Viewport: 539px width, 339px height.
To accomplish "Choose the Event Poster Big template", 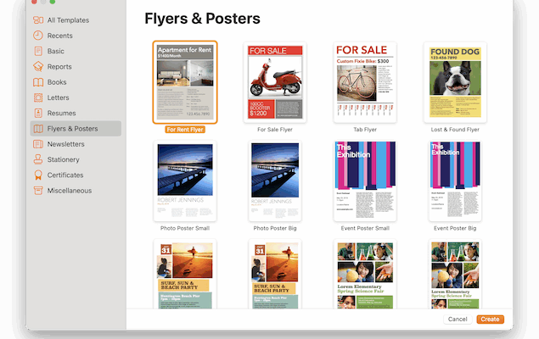I will (455, 181).
